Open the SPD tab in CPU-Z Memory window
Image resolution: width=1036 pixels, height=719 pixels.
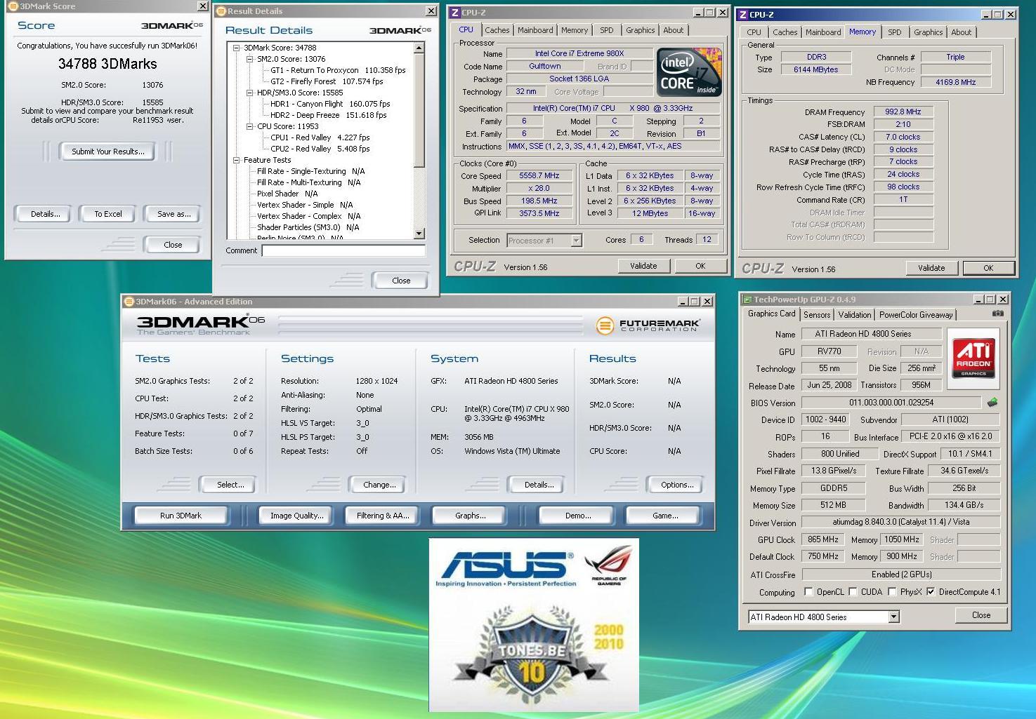pyautogui.click(x=894, y=32)
